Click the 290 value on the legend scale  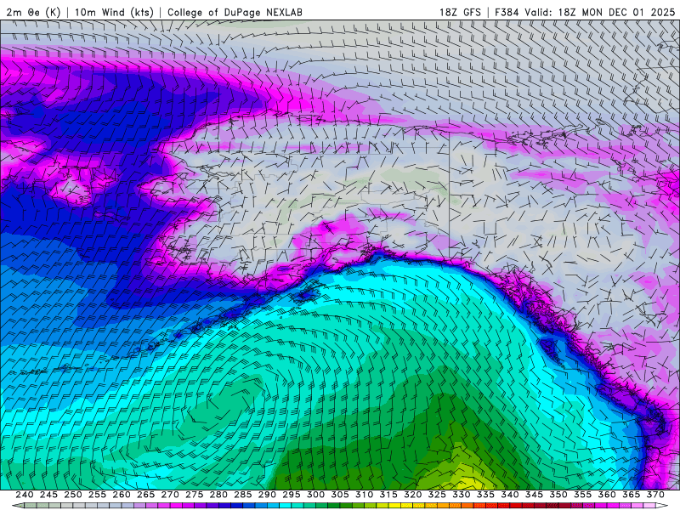tap(267, 495)
